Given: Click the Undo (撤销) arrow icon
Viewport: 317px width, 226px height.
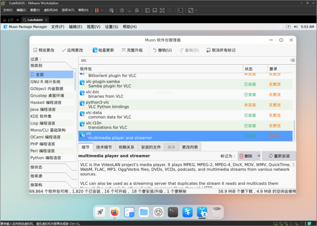Looking at the screenshot, I should click(155, 50).
